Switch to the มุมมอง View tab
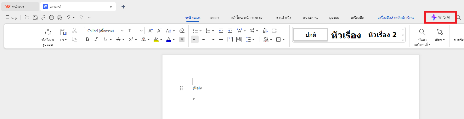464x119 pixels. (334, 18)
